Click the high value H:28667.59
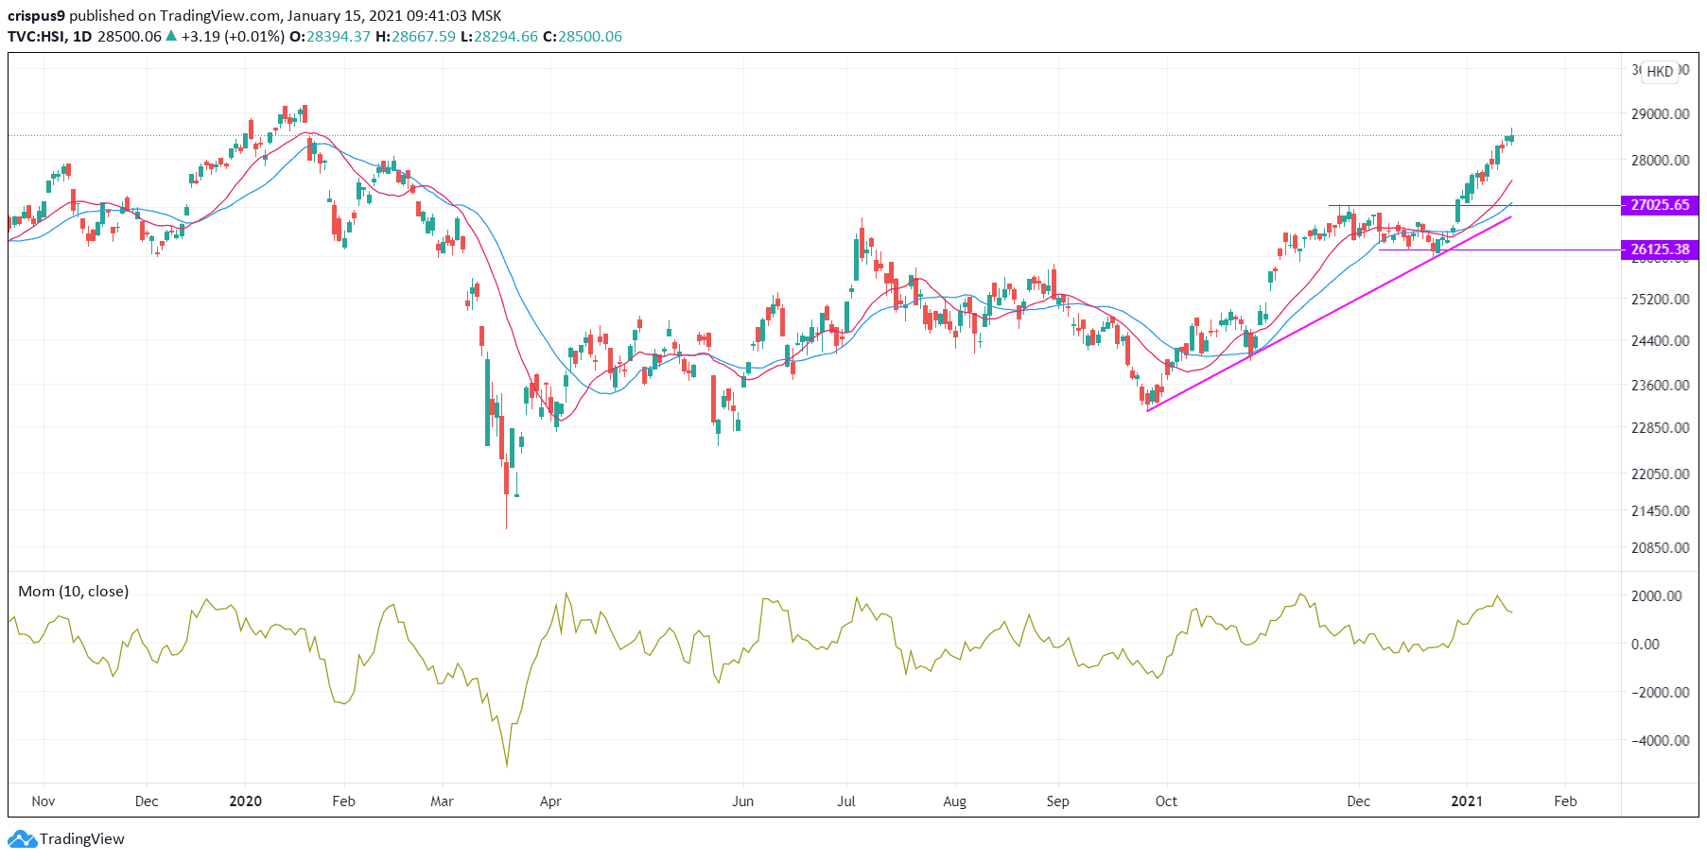The width and height of the screenshot is (1707, 861). 415,37
